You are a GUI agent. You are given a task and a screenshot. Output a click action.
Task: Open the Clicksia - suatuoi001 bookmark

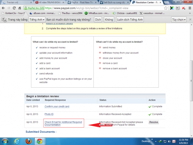click(125, 13)
